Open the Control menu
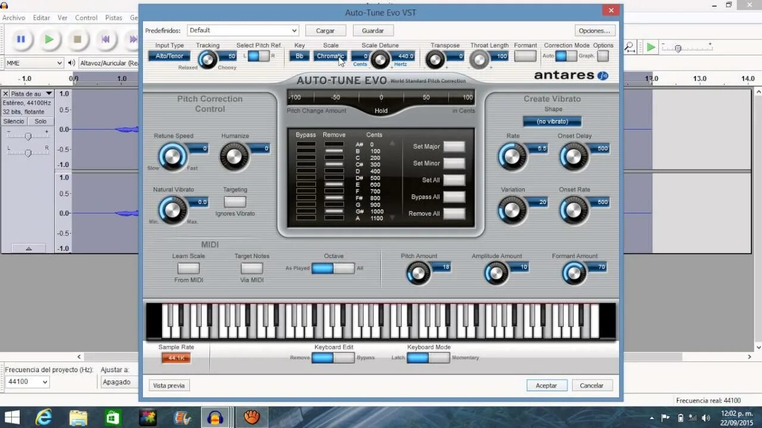 tap(86, 18)
